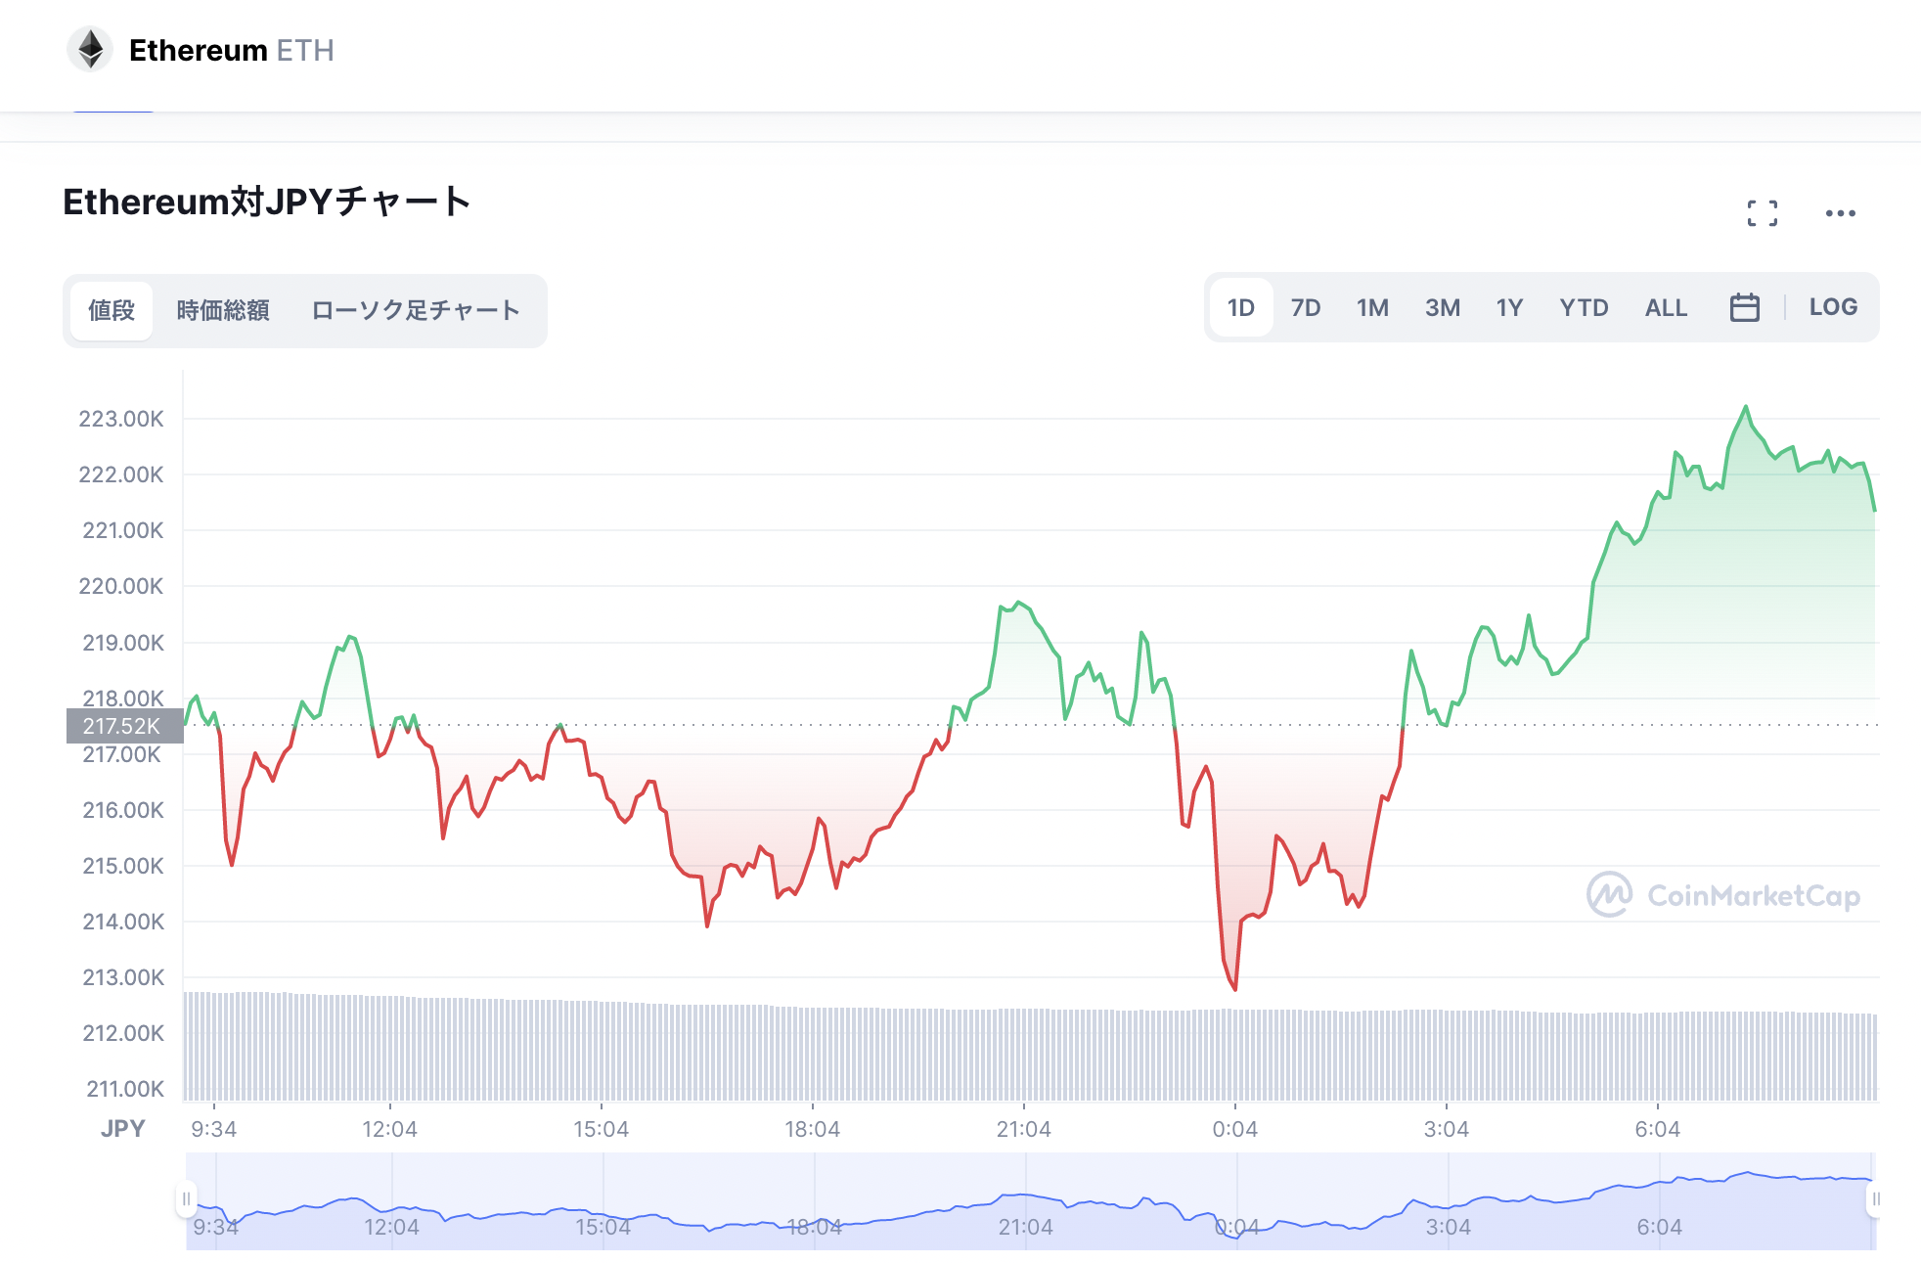1921x1263 pixels.
Task: Select the 1M time range
Action: pos(1373,307)
